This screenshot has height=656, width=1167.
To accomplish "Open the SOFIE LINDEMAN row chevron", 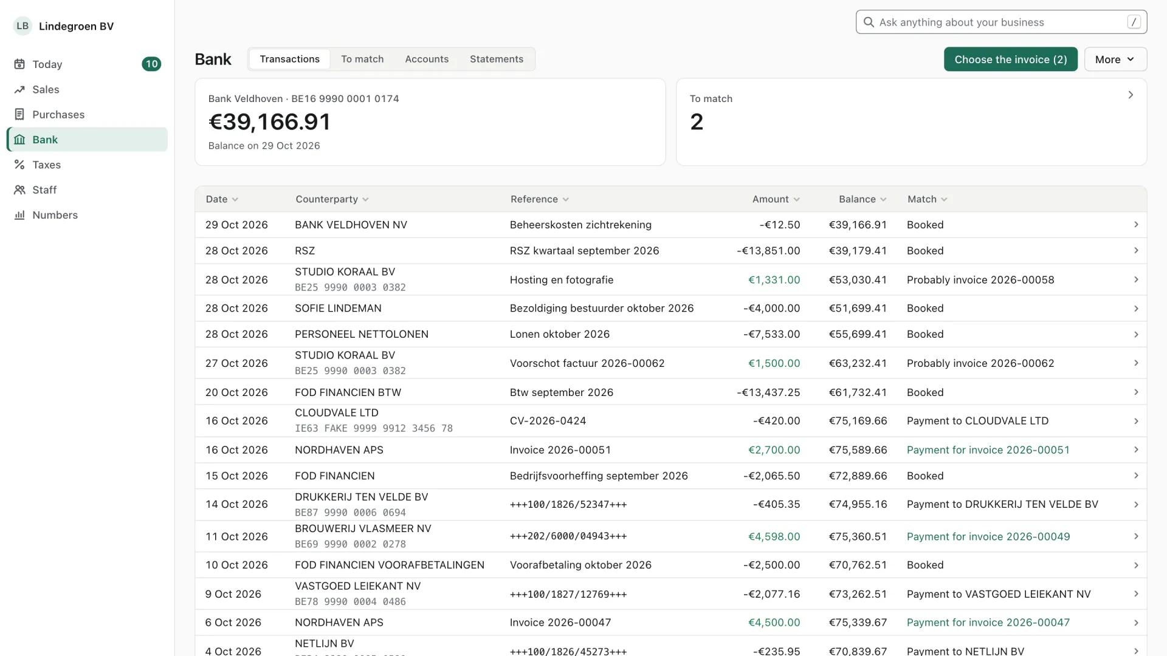I will [1136, 309].
